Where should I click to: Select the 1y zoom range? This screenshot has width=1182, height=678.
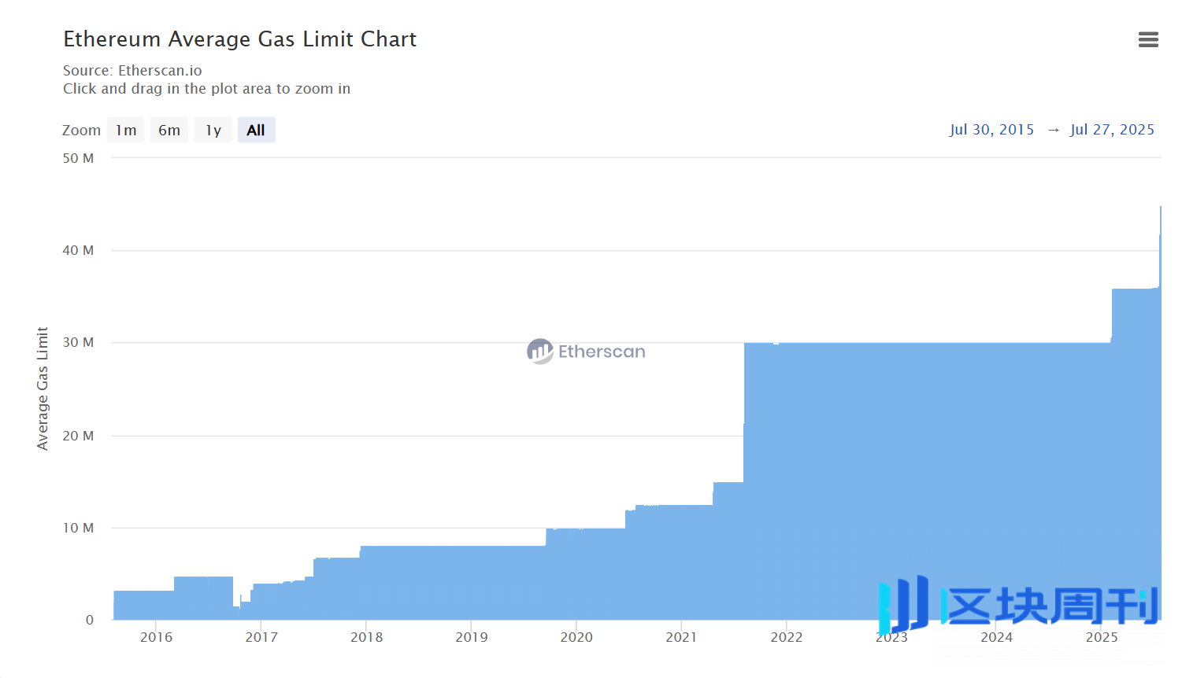point(213,130)
